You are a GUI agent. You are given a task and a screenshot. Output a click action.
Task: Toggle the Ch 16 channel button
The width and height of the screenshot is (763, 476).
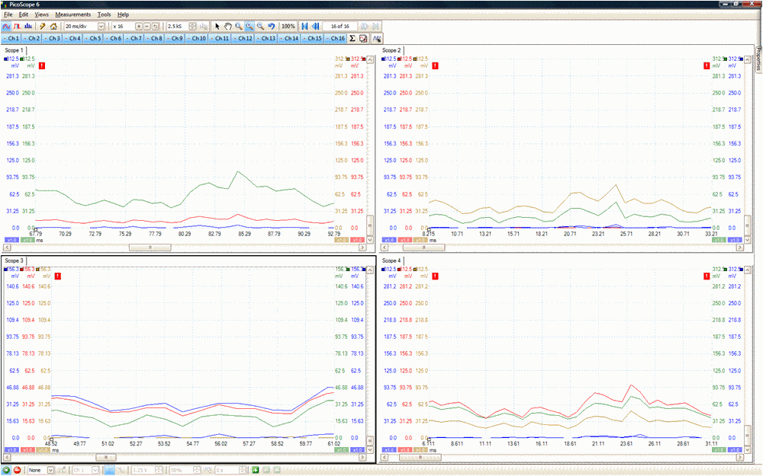[336, 38]
